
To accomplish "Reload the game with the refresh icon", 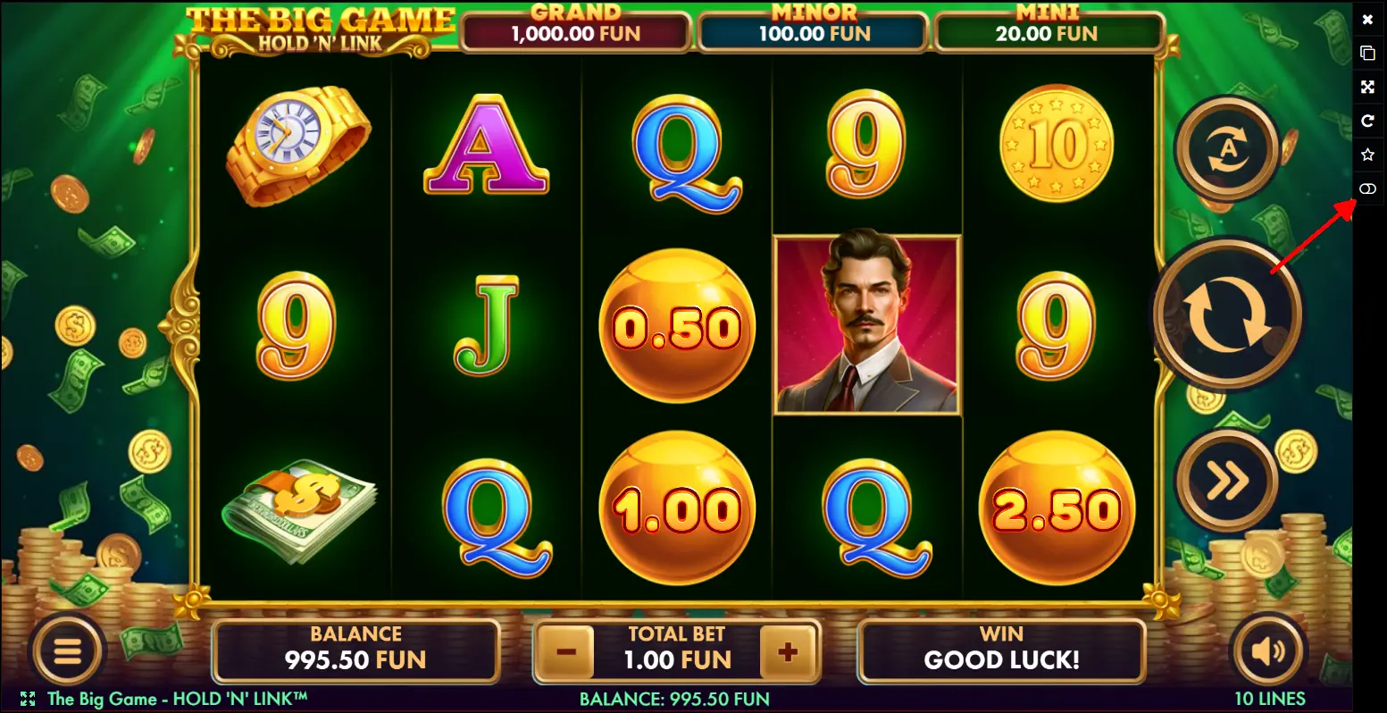I will [1367, 121].
